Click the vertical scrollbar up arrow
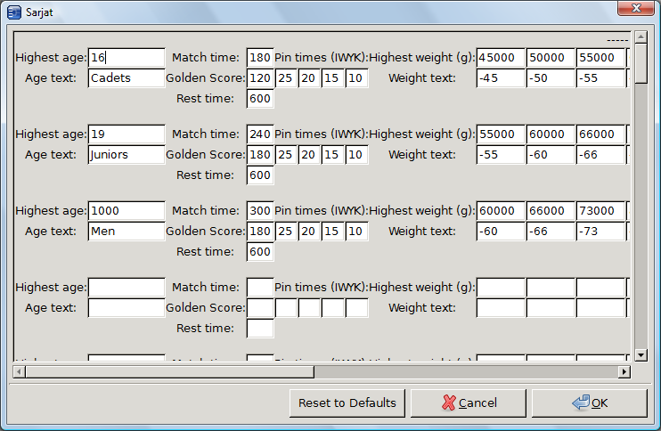Viewport: 661px width, 431px height. click(640, 37)
